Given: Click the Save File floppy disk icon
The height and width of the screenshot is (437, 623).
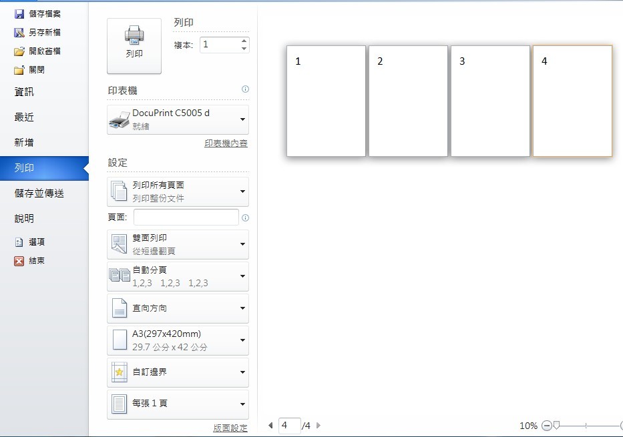Looking at the screenshot, I should click(x=19, y=14).
